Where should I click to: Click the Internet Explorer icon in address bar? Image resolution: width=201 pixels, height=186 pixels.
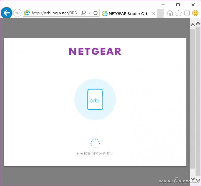tap(27, 13)
